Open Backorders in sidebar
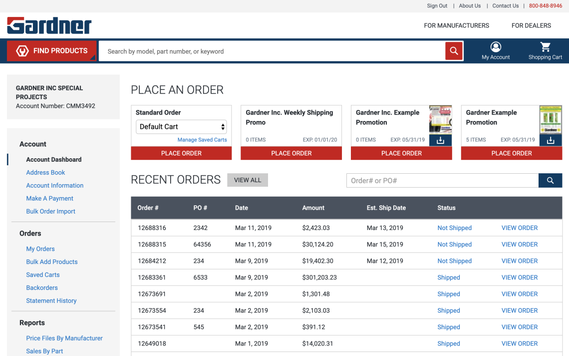Viewport: 569px width, 356px height. click(42, 288)
